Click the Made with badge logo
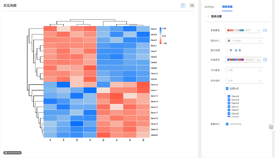Image resolution: width=275 pixels, height=158 pixels. [12, 153]
